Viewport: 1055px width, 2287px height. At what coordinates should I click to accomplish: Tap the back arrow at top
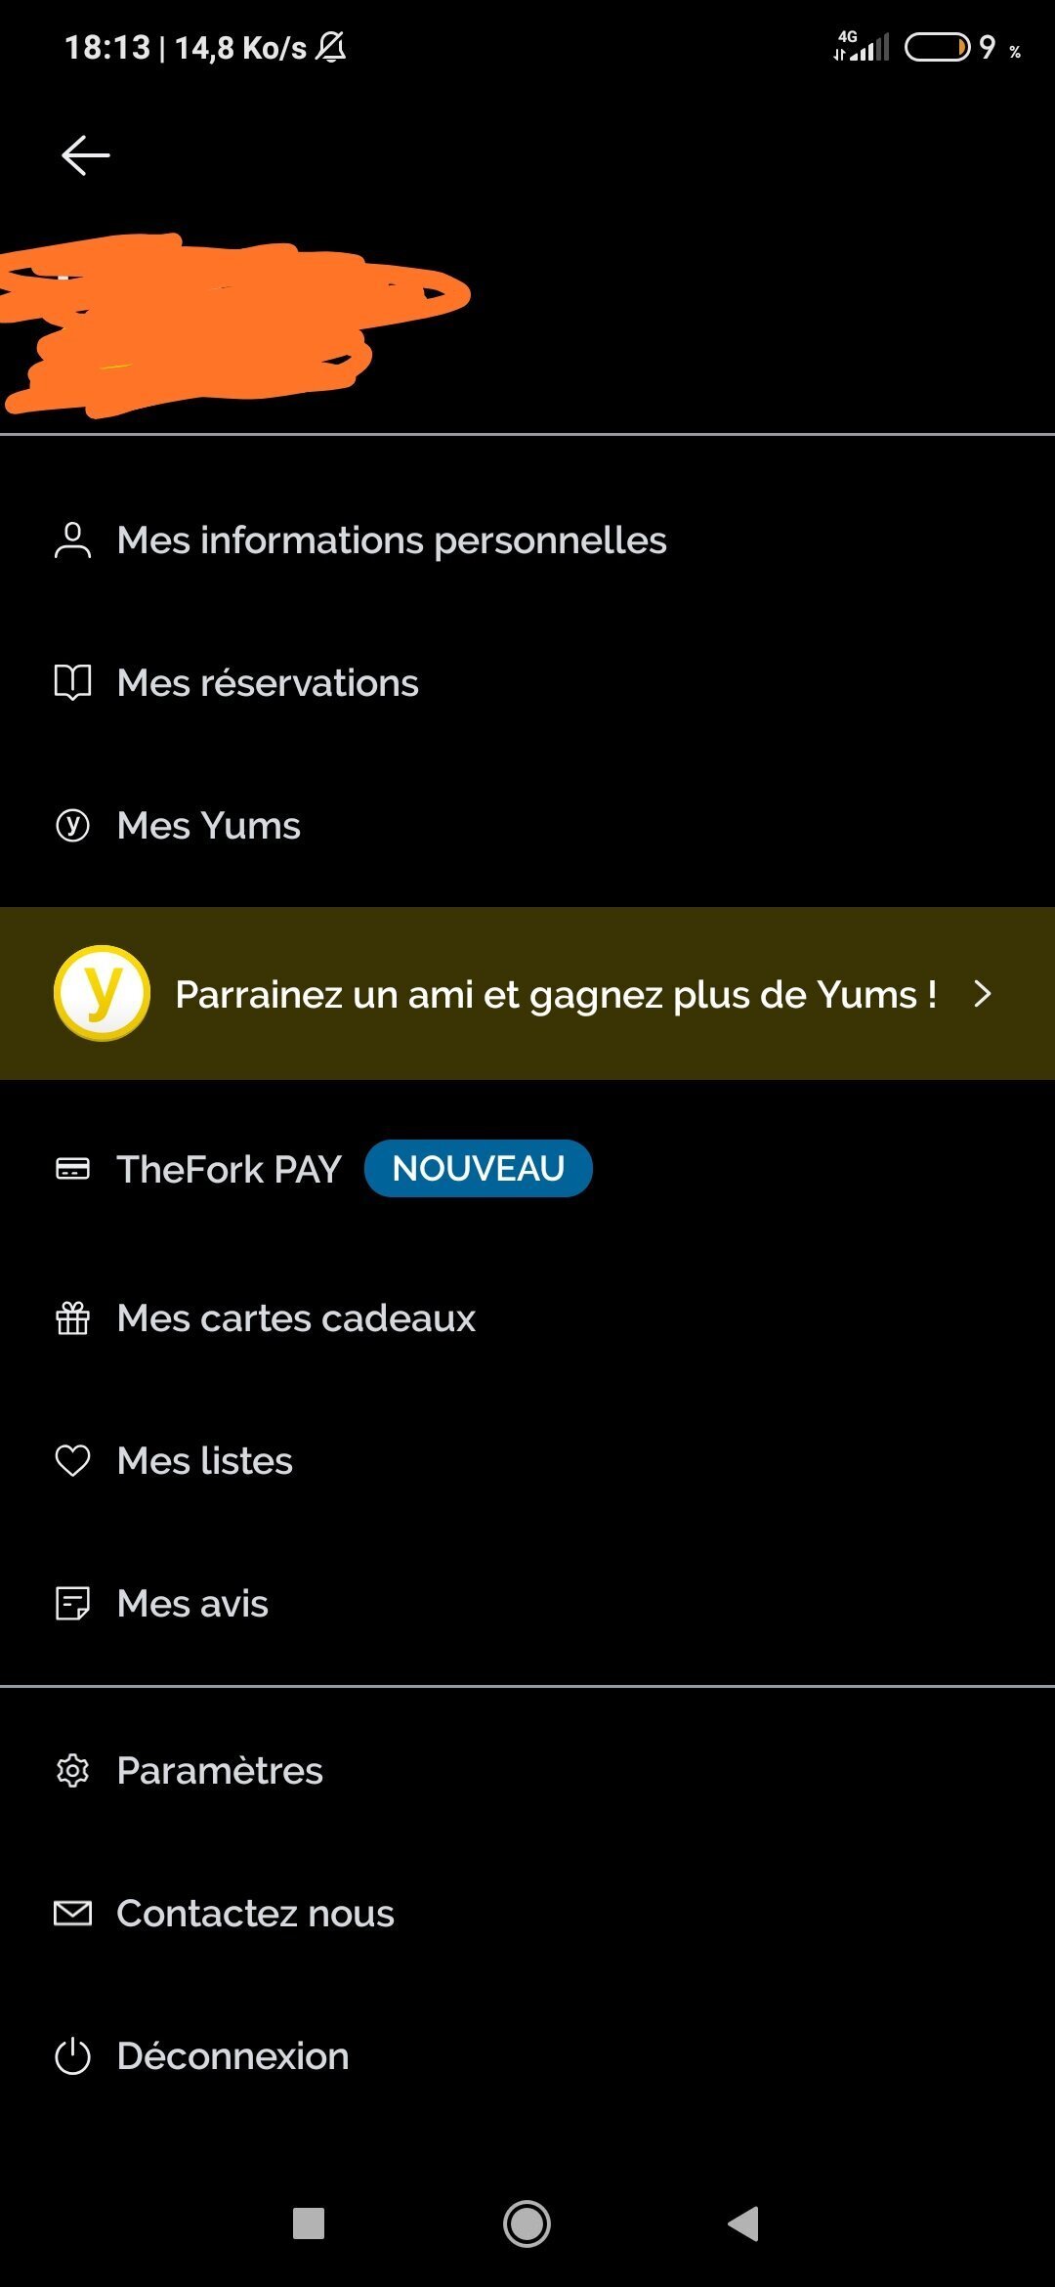tap(86, 155)
